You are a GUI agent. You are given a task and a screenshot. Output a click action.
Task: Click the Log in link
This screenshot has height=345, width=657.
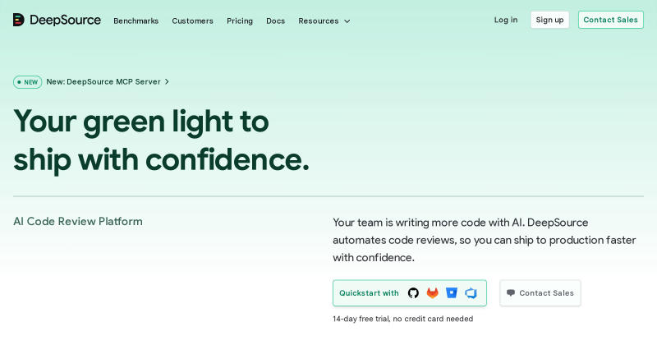point(506,20)
